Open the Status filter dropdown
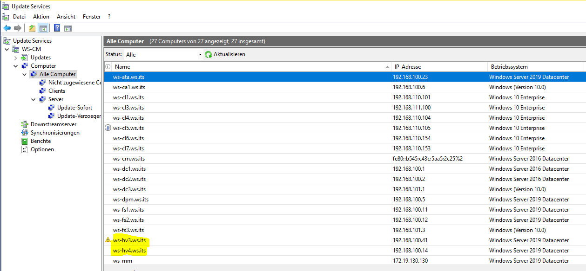The image size is (586, 271). point(163,55)
